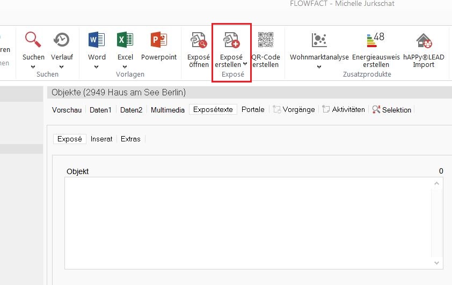Image resolution: width=452 pixels, height=285 pixels.
Task: Open the Powerpoint template icon
Action: 159,40
